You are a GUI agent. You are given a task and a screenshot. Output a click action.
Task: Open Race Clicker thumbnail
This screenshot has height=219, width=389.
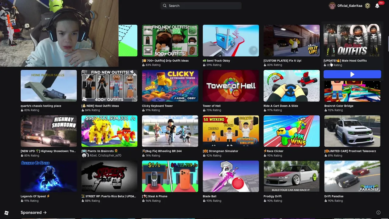[291, 131]
